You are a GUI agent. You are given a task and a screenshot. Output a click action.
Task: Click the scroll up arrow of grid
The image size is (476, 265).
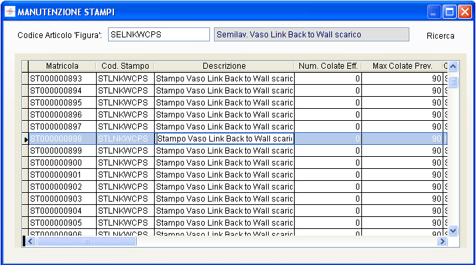(453, 66)
